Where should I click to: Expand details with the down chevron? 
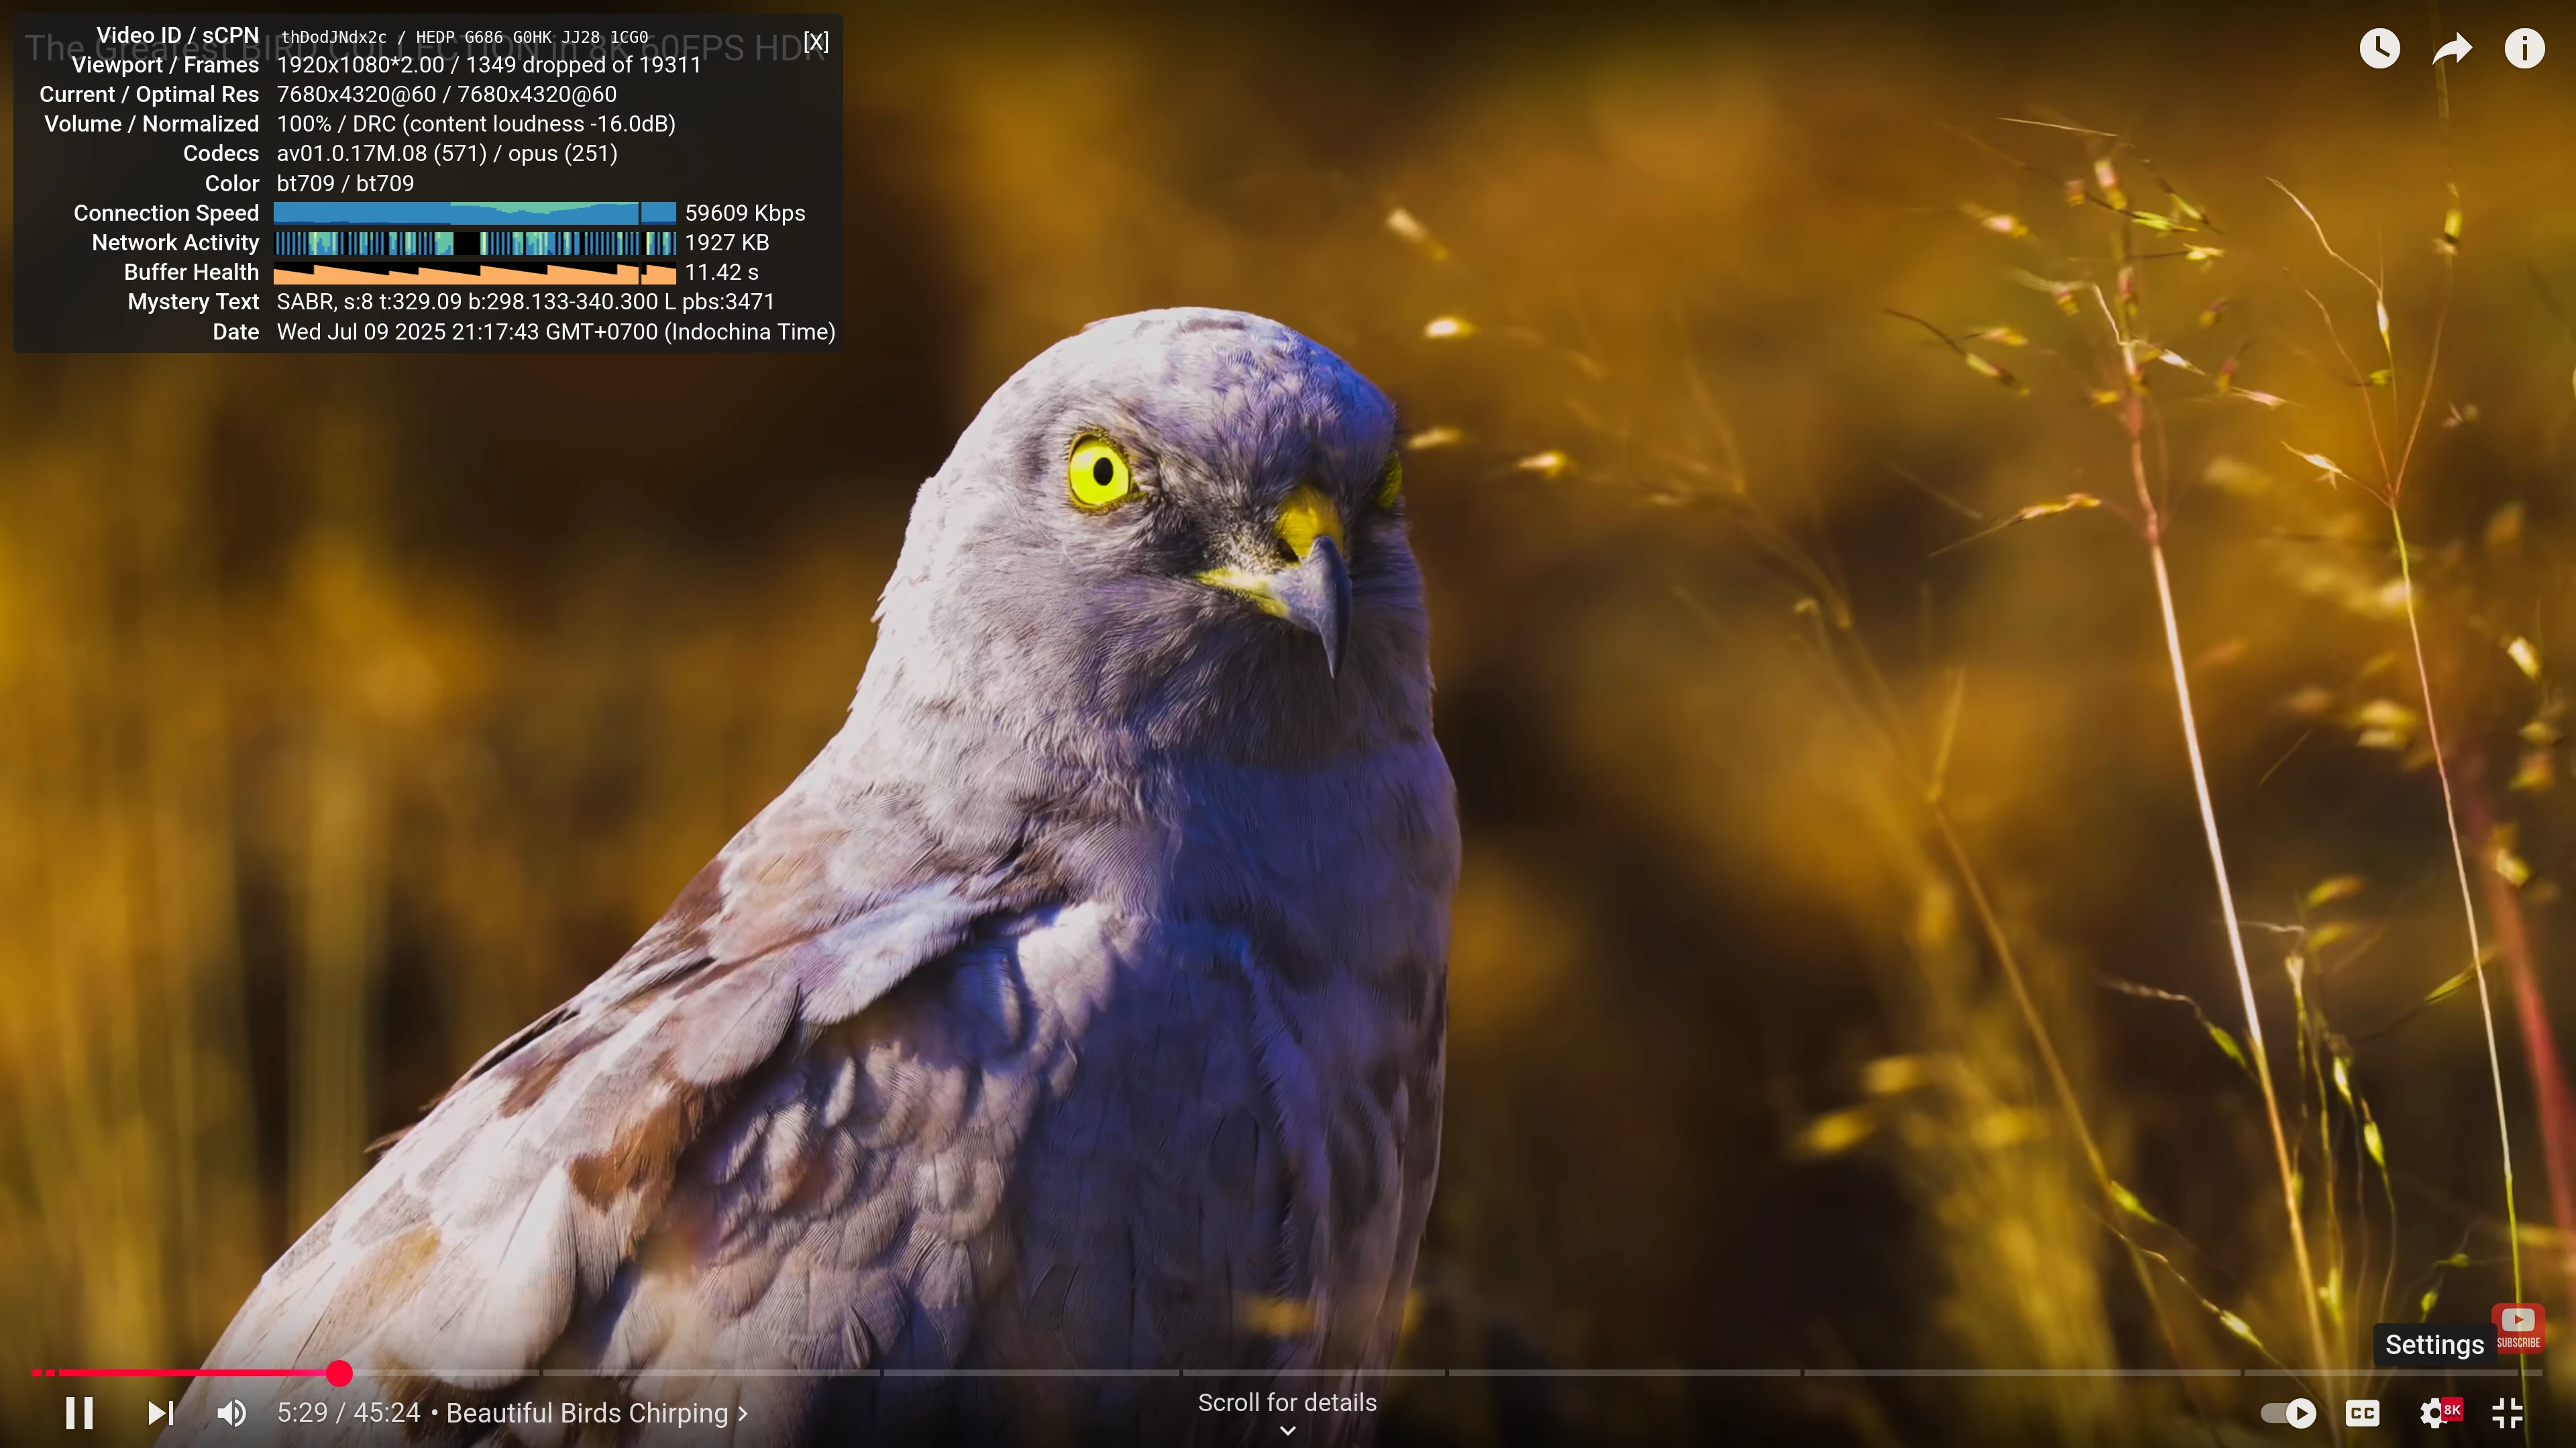click(1288, 1431)
